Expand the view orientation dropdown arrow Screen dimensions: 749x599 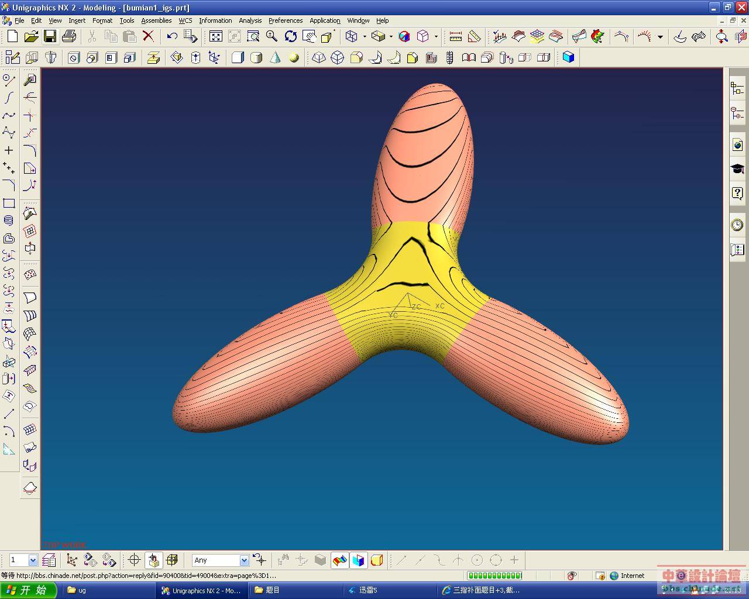click(391, 36)
